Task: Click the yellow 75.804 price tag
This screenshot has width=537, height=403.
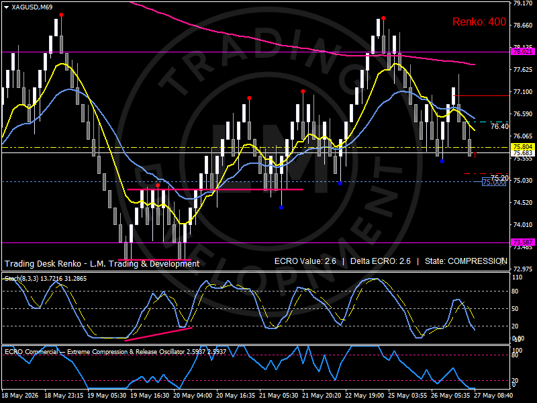Action: [523, 147]
